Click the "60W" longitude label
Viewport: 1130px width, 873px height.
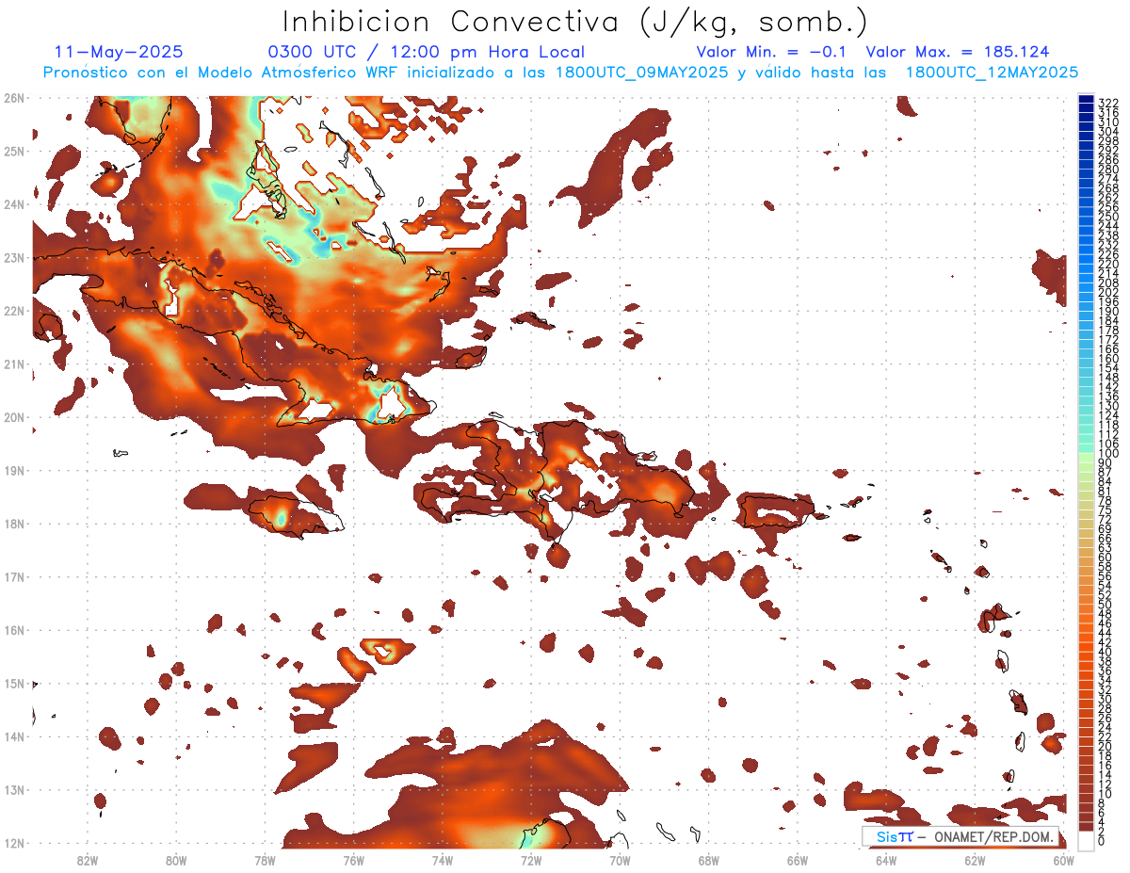point(1063,860)
